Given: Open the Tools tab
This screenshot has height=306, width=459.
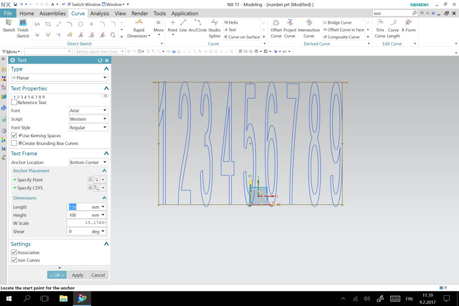Looking at the screenshot, I should click(x=160, y=13).
